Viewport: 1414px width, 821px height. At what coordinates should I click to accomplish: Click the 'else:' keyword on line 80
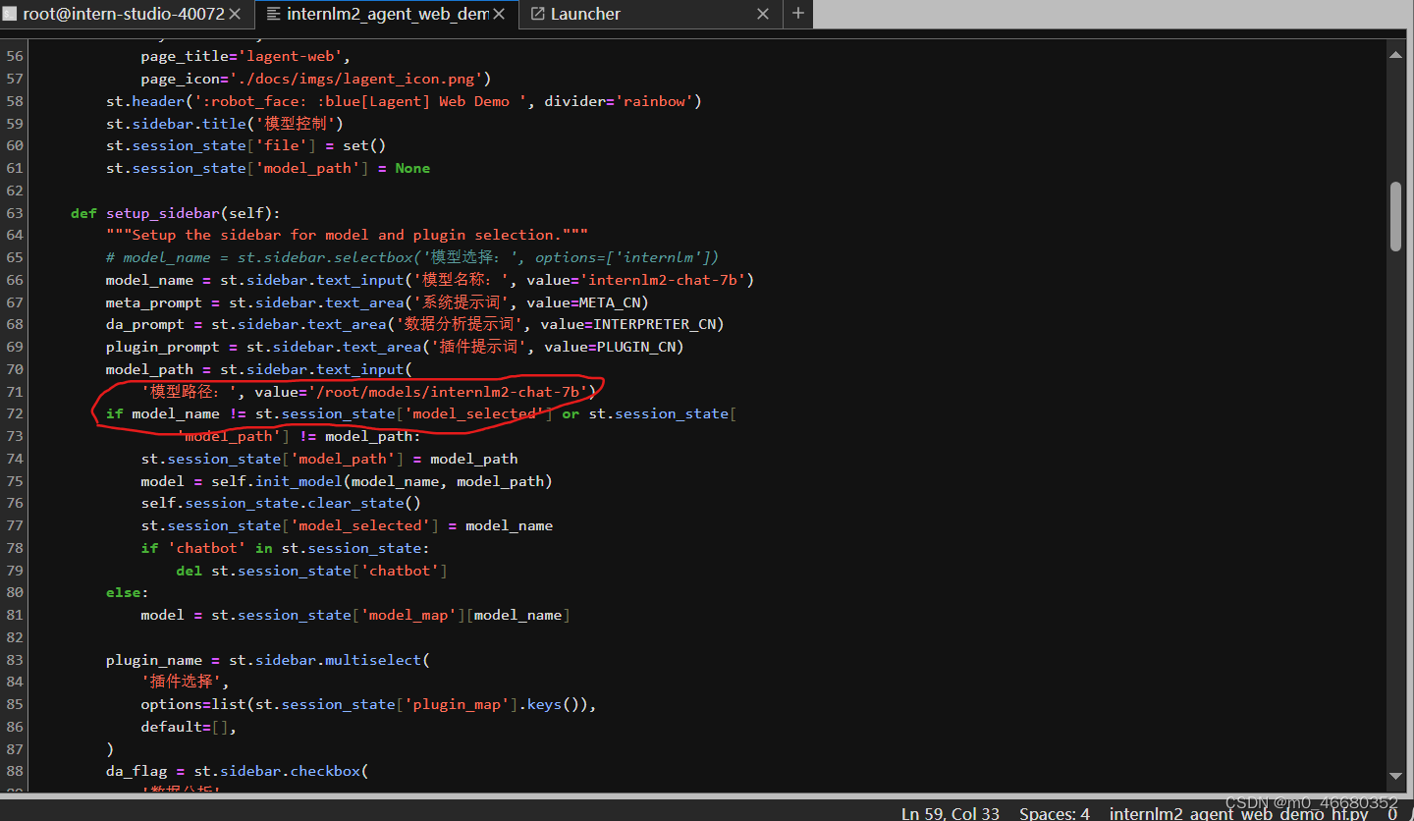click(x=127, y=592)
